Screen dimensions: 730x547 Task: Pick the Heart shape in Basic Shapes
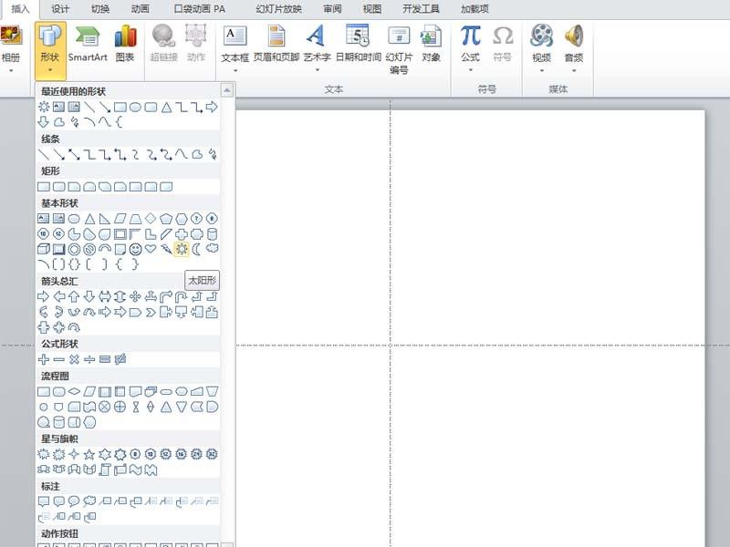point(151,249)
